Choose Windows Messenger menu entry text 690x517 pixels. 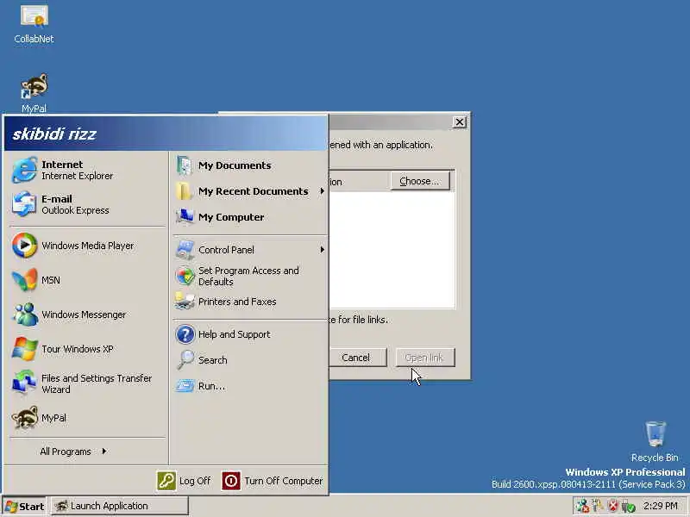pos(84,315)
